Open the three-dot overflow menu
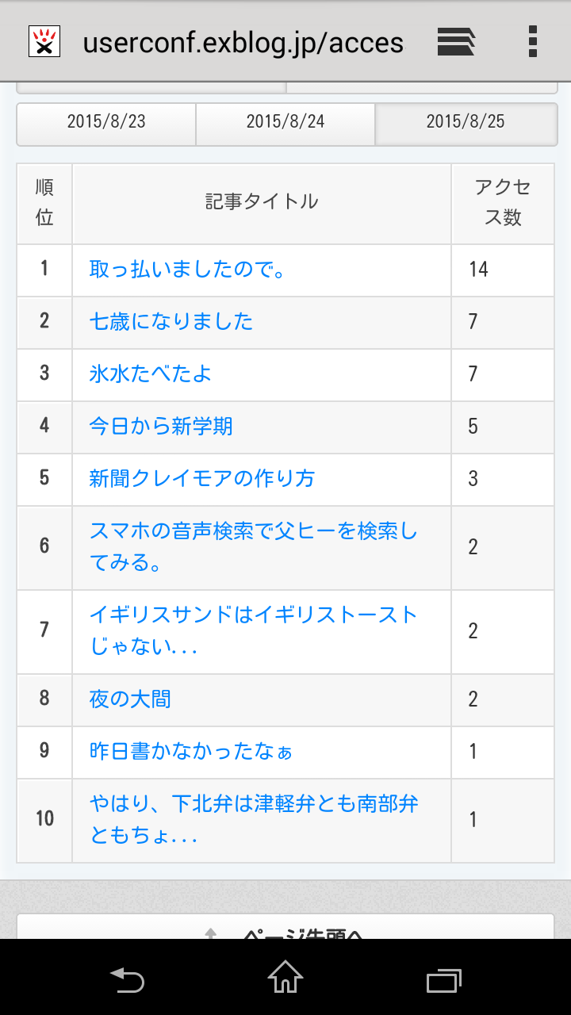Image resolution: width=571 pixels, height=1015 pixels. [x=532, y=41]
